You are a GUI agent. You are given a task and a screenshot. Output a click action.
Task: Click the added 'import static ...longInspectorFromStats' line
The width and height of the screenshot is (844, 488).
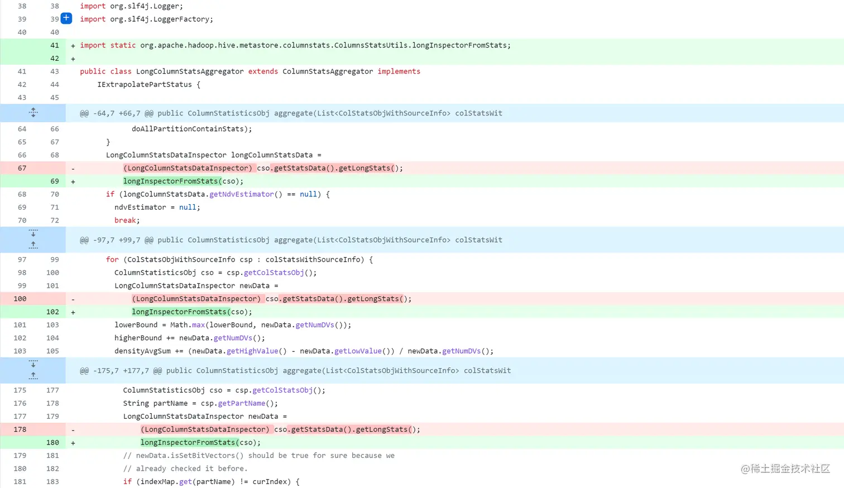[x=295, y=45]
